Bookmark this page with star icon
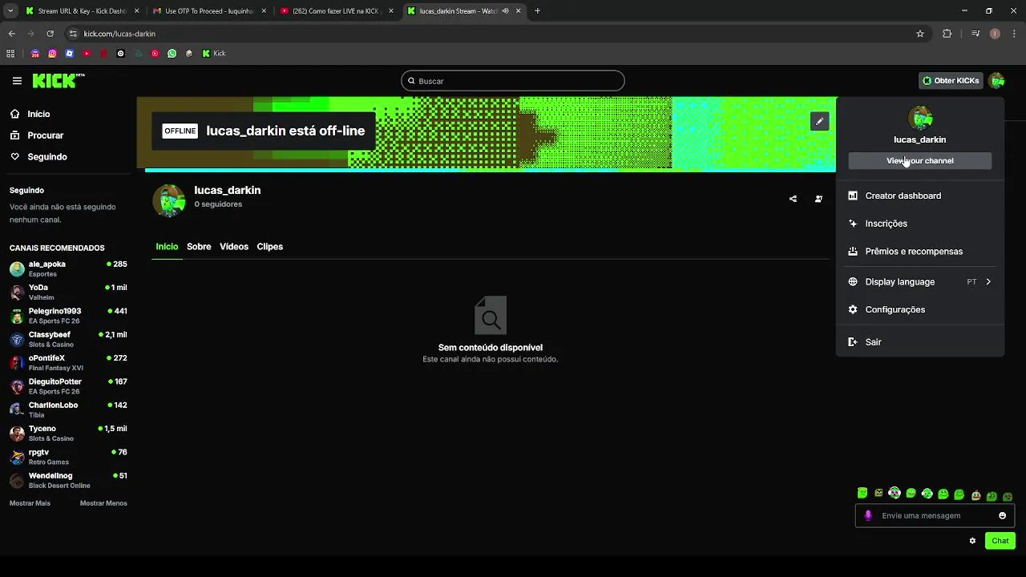This screenshot has width=1026, height=577. click(920, 34)
